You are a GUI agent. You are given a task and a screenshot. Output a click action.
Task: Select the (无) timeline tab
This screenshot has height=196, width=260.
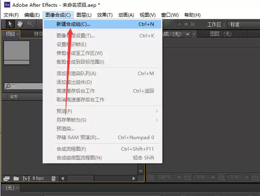click(x=10, y=188)
